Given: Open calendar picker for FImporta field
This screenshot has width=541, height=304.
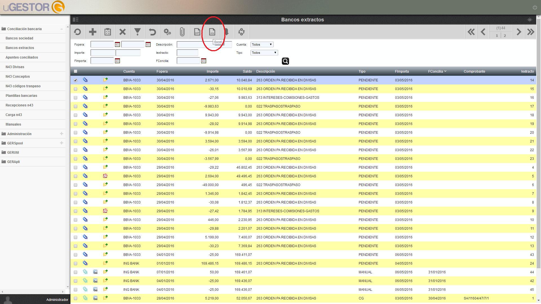Looking at the screenshot, I should [x=117, y=61].
